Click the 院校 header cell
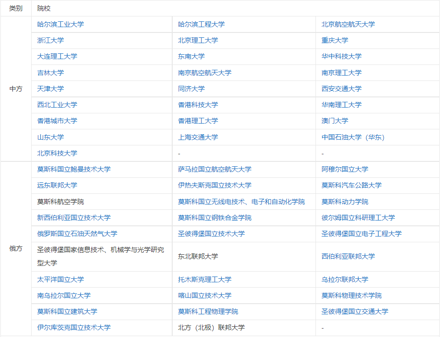 [x=235, y=8]
